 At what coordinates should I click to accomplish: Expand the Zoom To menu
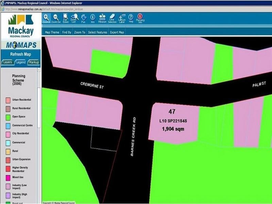pos(80,32)
